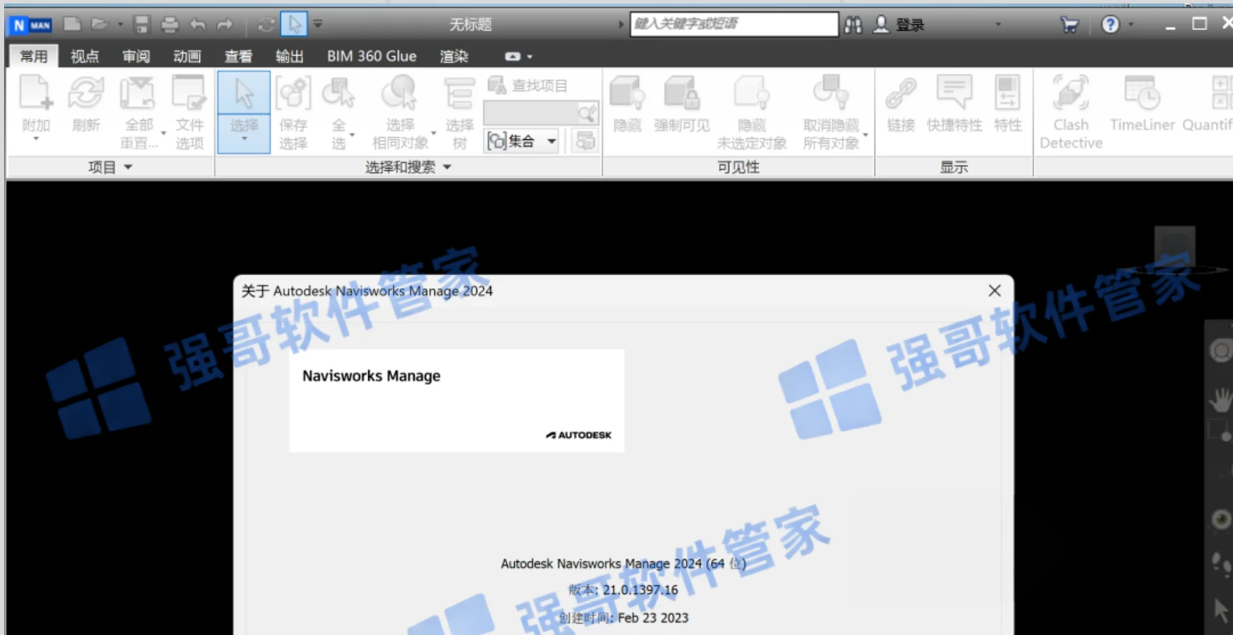Screen dimensions: 1233x635
Task: Click 隐藏未选定对象 (Hide Unselected) tool
Action: [x=752, y=113]
